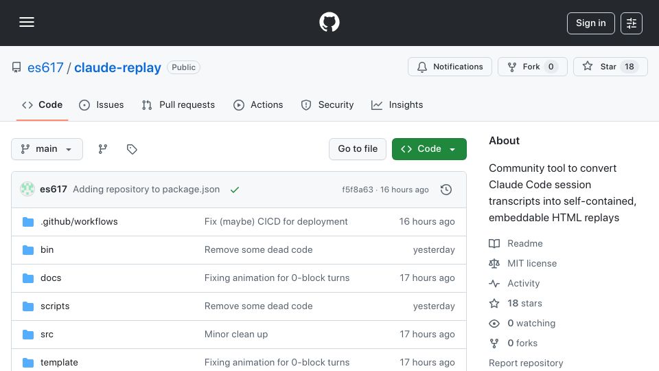Open the .github/workflows folder
Image resolution: width=659 pixels, height=371 pixels.
(x=79, y=222)
